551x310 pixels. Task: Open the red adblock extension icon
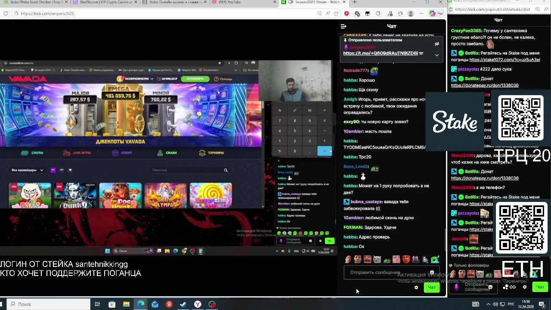pos(347,13)
